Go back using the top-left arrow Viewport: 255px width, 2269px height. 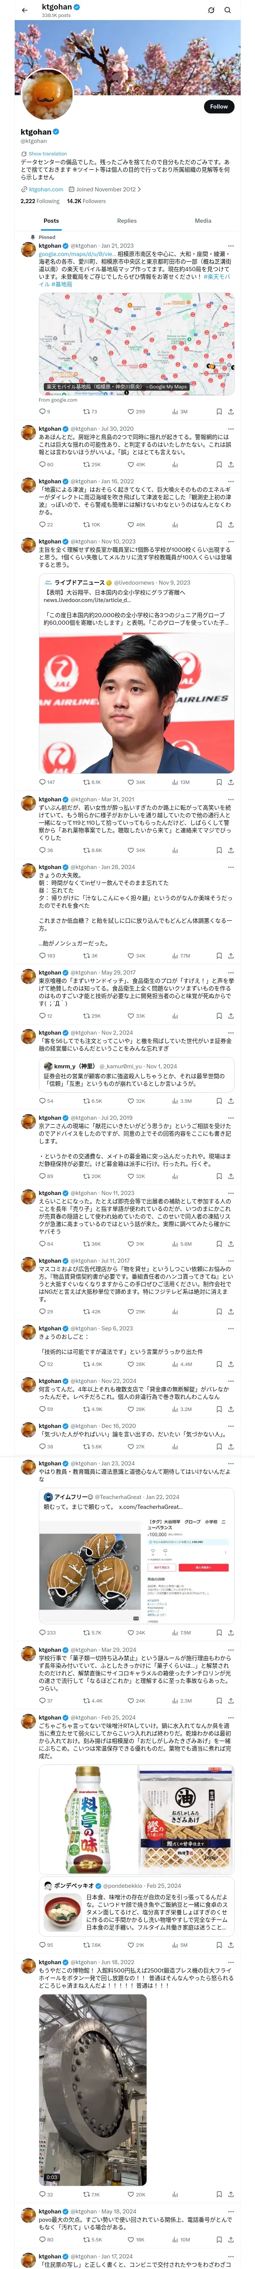click(25, 10)
